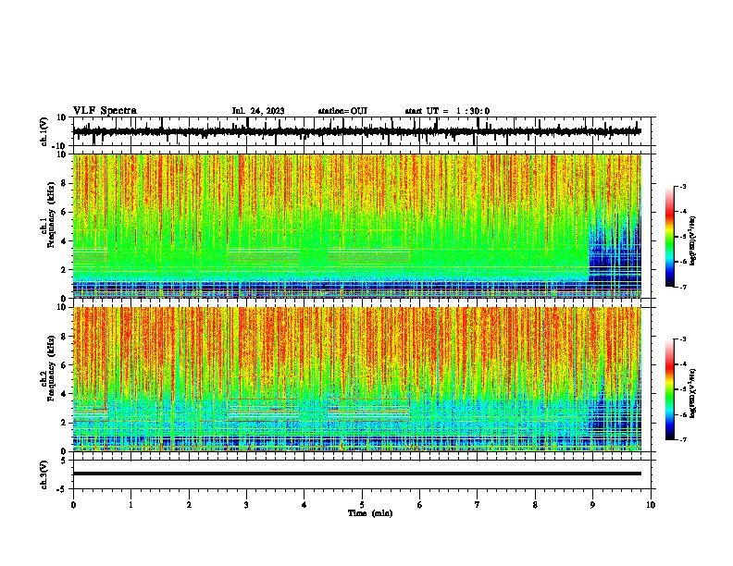
Task: Click ch.2 frequency axis tick '8'
Action: 64,337
